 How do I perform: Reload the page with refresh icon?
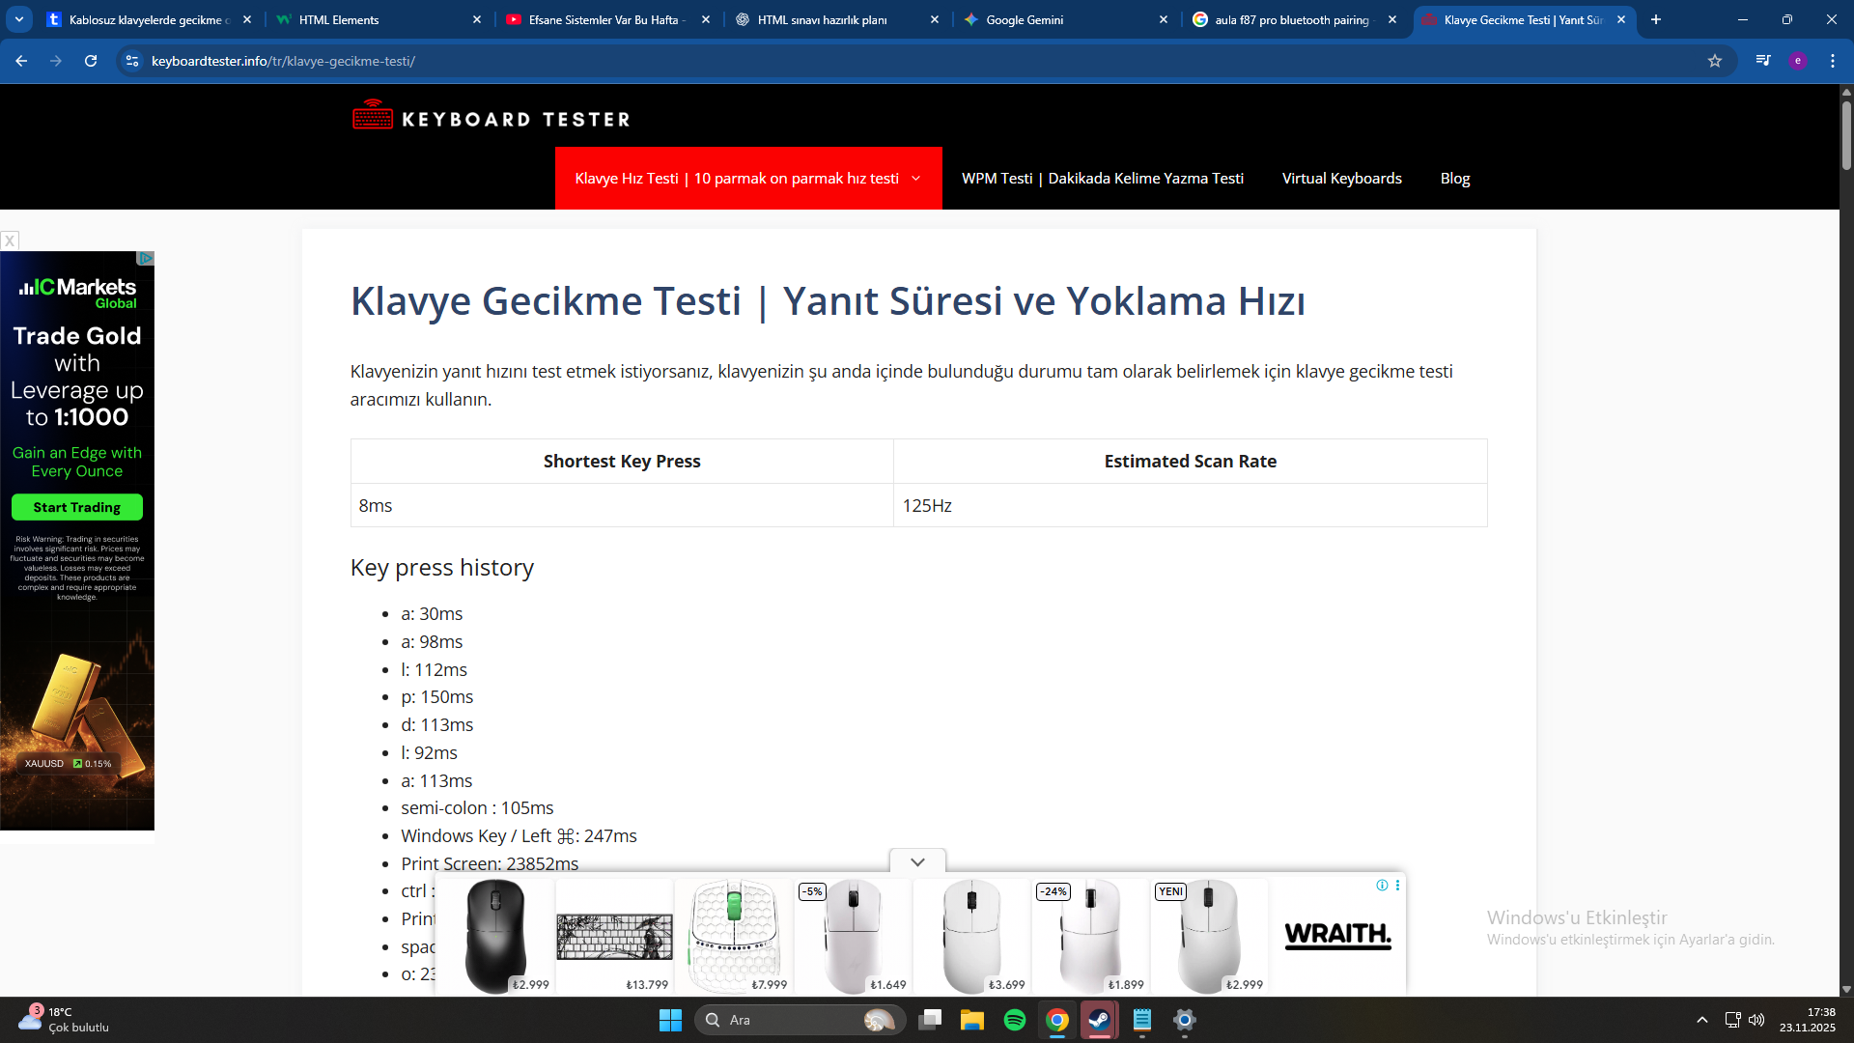click(91, 61)
